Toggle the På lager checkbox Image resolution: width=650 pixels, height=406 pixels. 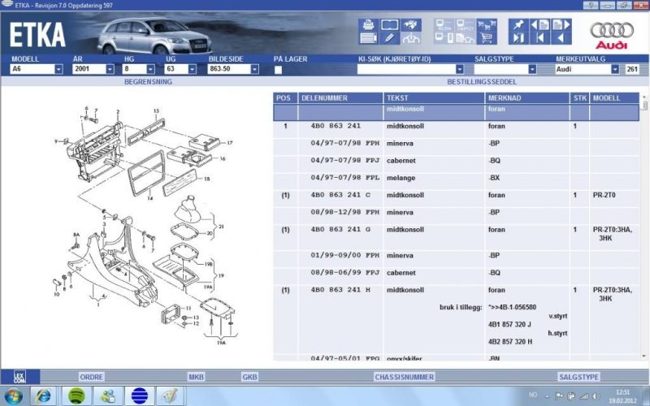(x=278, y=70)
